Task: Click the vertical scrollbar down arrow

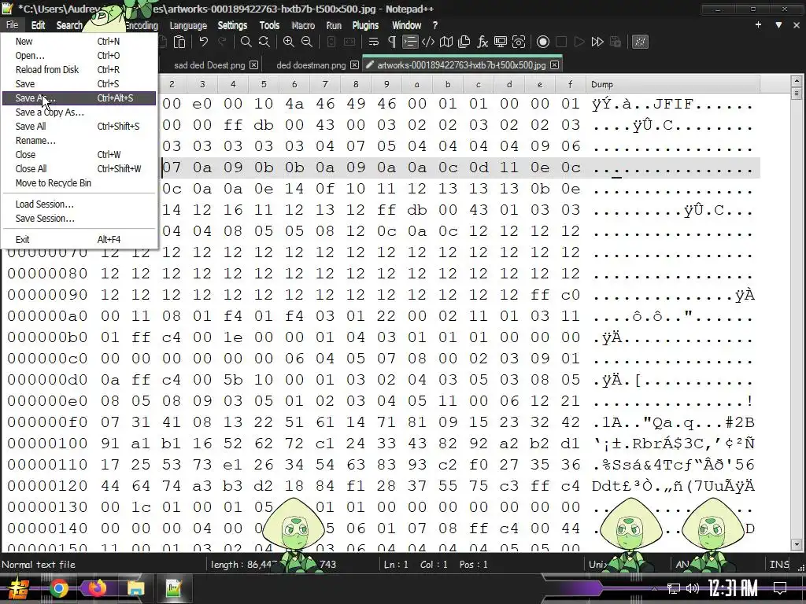Action: click(x=797, y=544)
